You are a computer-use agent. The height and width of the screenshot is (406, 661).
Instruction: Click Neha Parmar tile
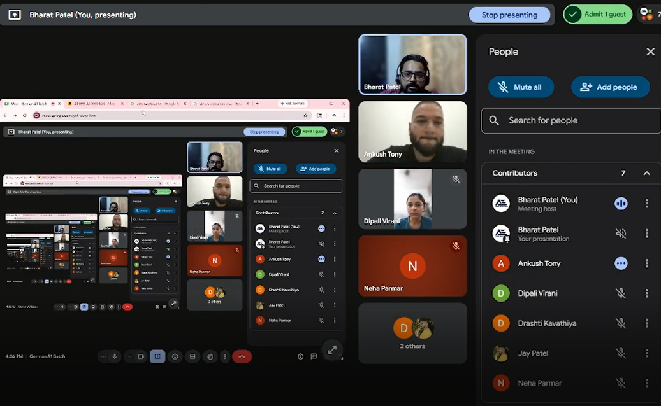pyautogui.click(x=412, y=266)
